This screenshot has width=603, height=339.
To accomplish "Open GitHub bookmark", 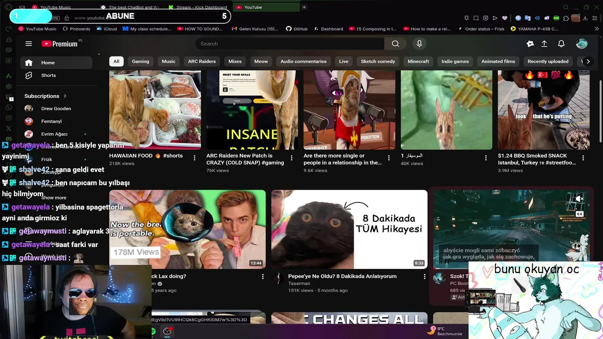I will (x=296, y=29).
